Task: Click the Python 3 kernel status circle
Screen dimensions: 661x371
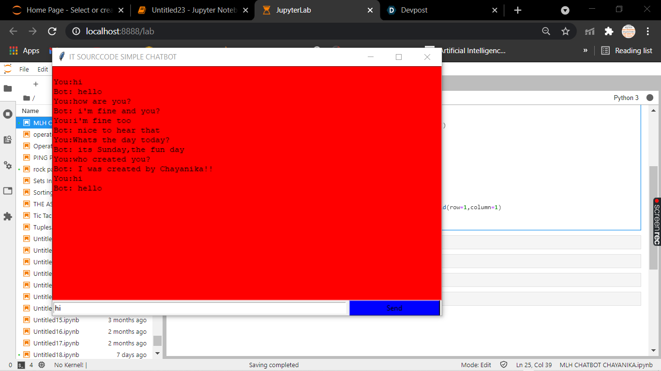Action: click(x=650, y=98)
